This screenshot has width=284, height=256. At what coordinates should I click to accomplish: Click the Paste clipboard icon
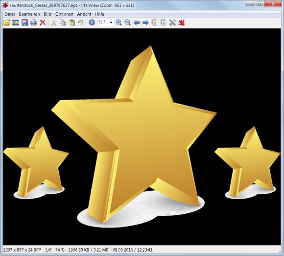(x=72, y=23)
